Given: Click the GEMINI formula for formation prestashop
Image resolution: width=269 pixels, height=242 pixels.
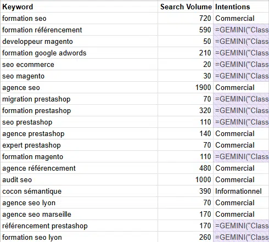Looking at the screenshot, I should 241,110.
